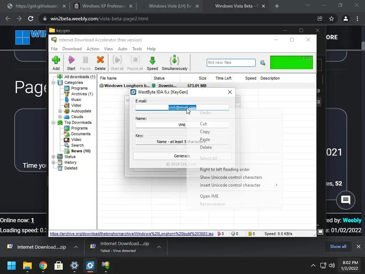This screenshot has height=274, width=365.
Task: Expand the Status tree node
Action: pyautogui.click(x=53, y=157)
